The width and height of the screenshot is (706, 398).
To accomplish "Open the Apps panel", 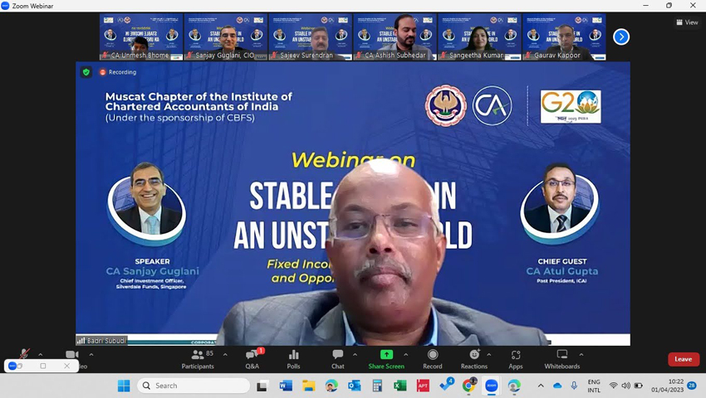I will click(516, 358).
